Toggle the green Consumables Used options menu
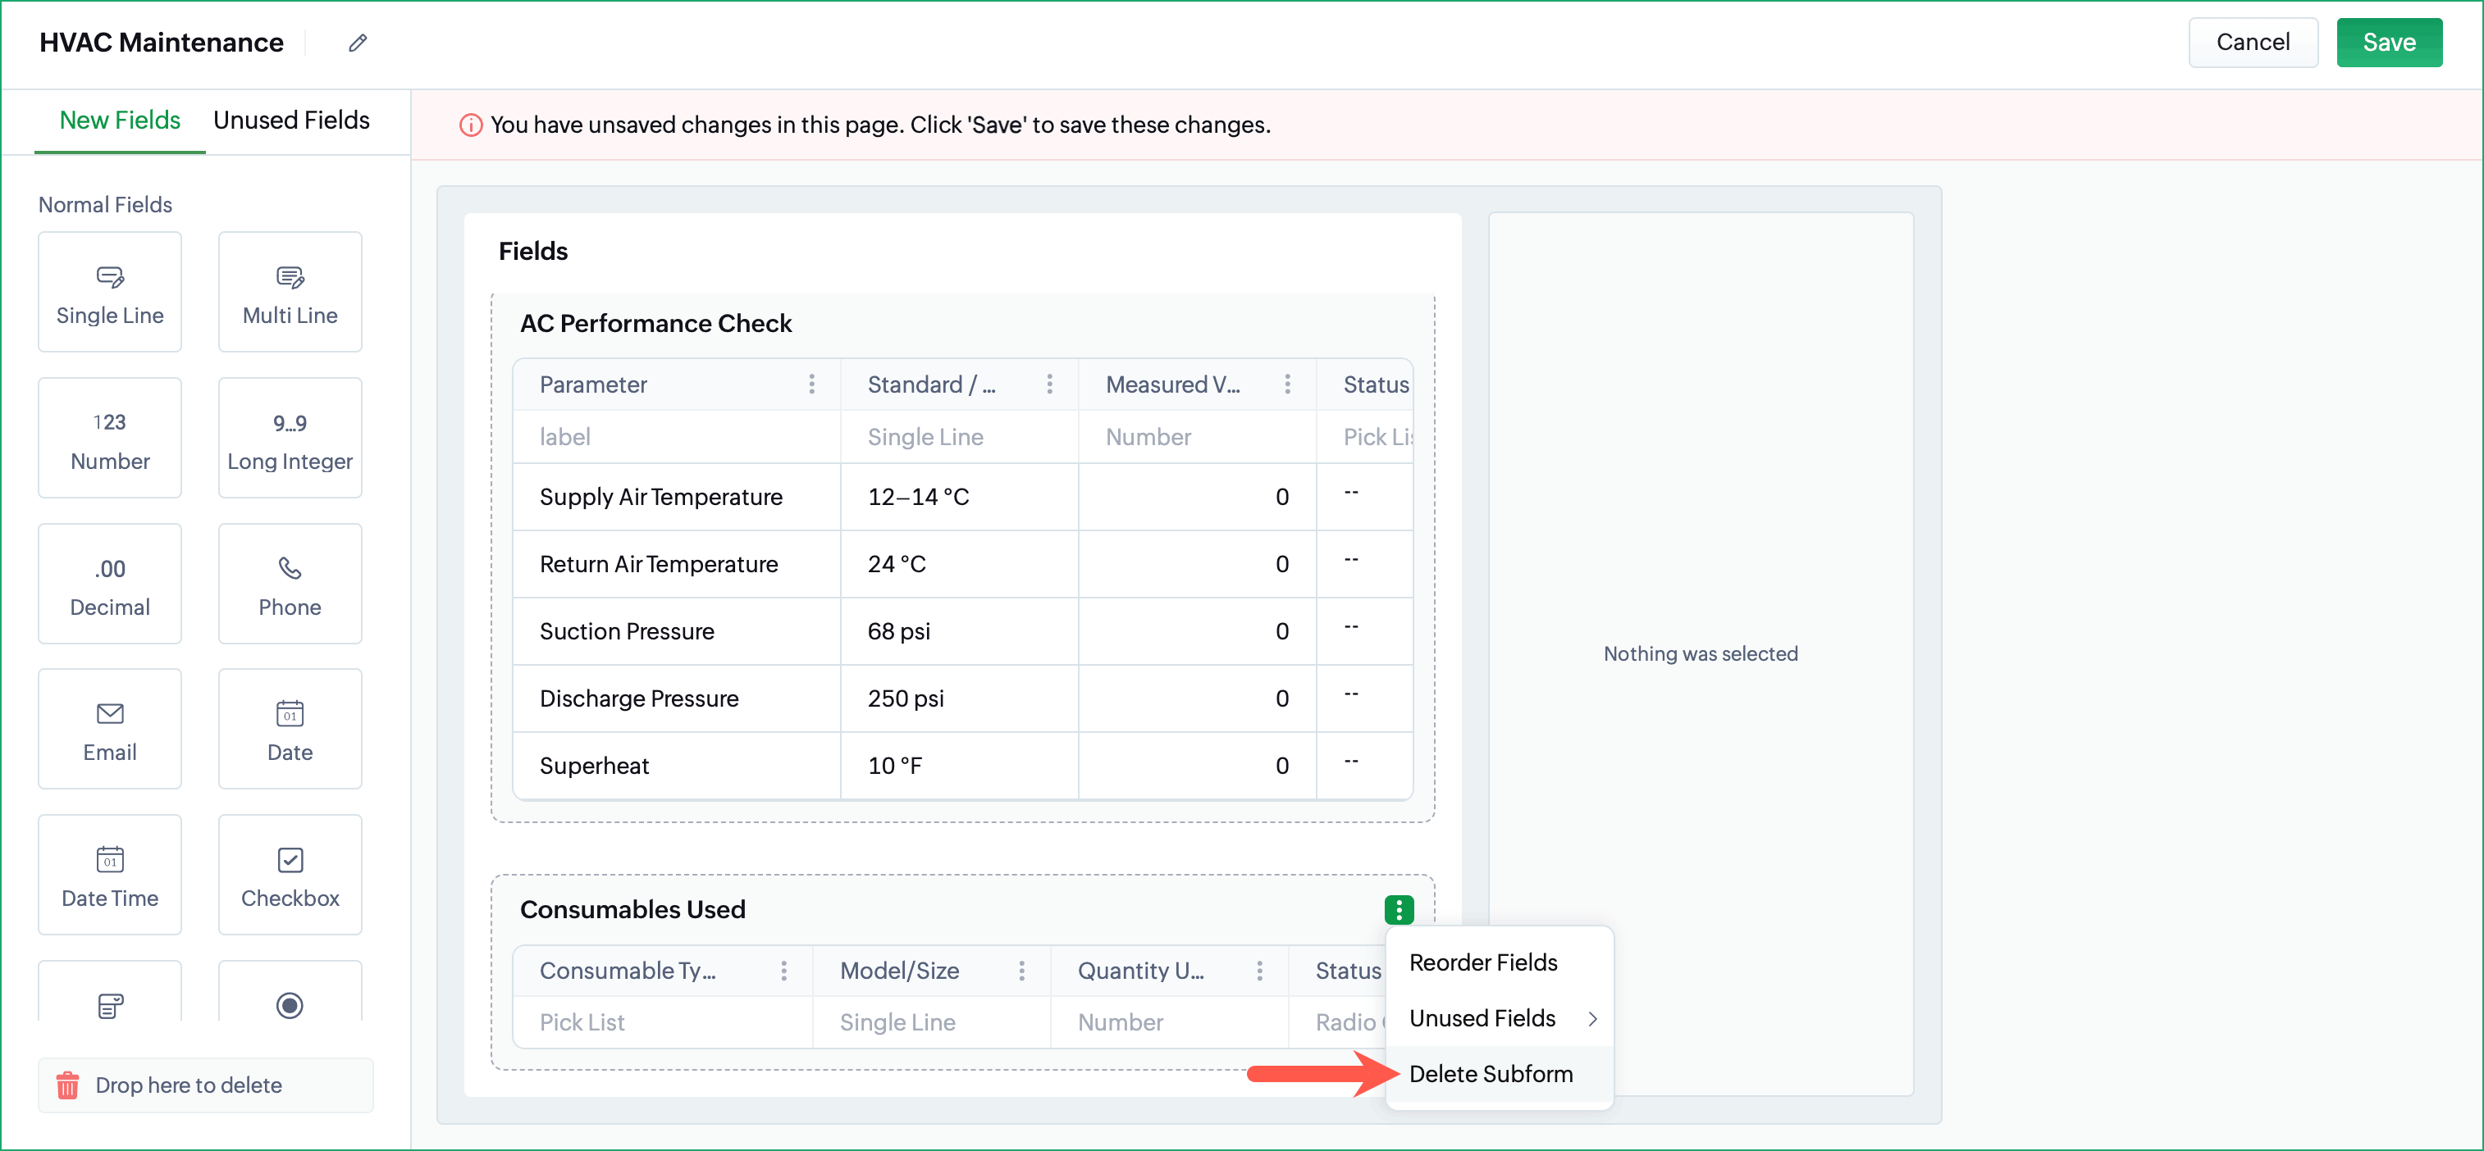Image resolution: width=2484 pixels, height=1151 pixels. 1400,909
